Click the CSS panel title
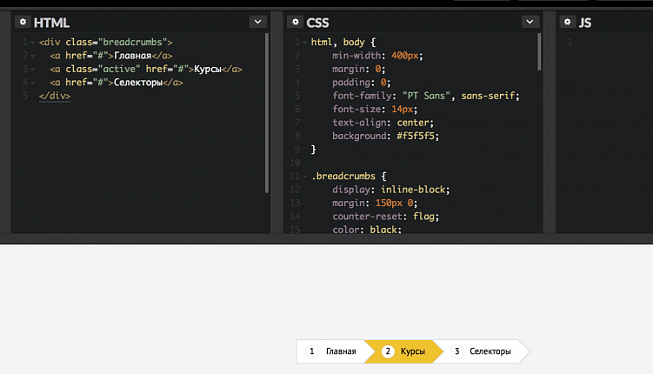This screenshot has width=653, height=374. 317,23
